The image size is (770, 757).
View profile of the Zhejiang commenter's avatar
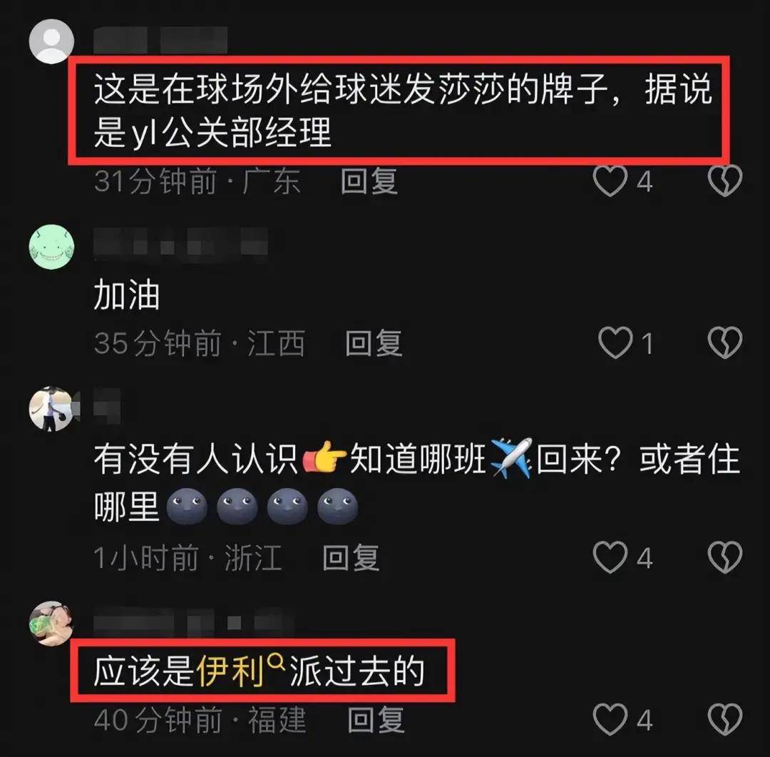pyautogui.click(x=51, y=409)
